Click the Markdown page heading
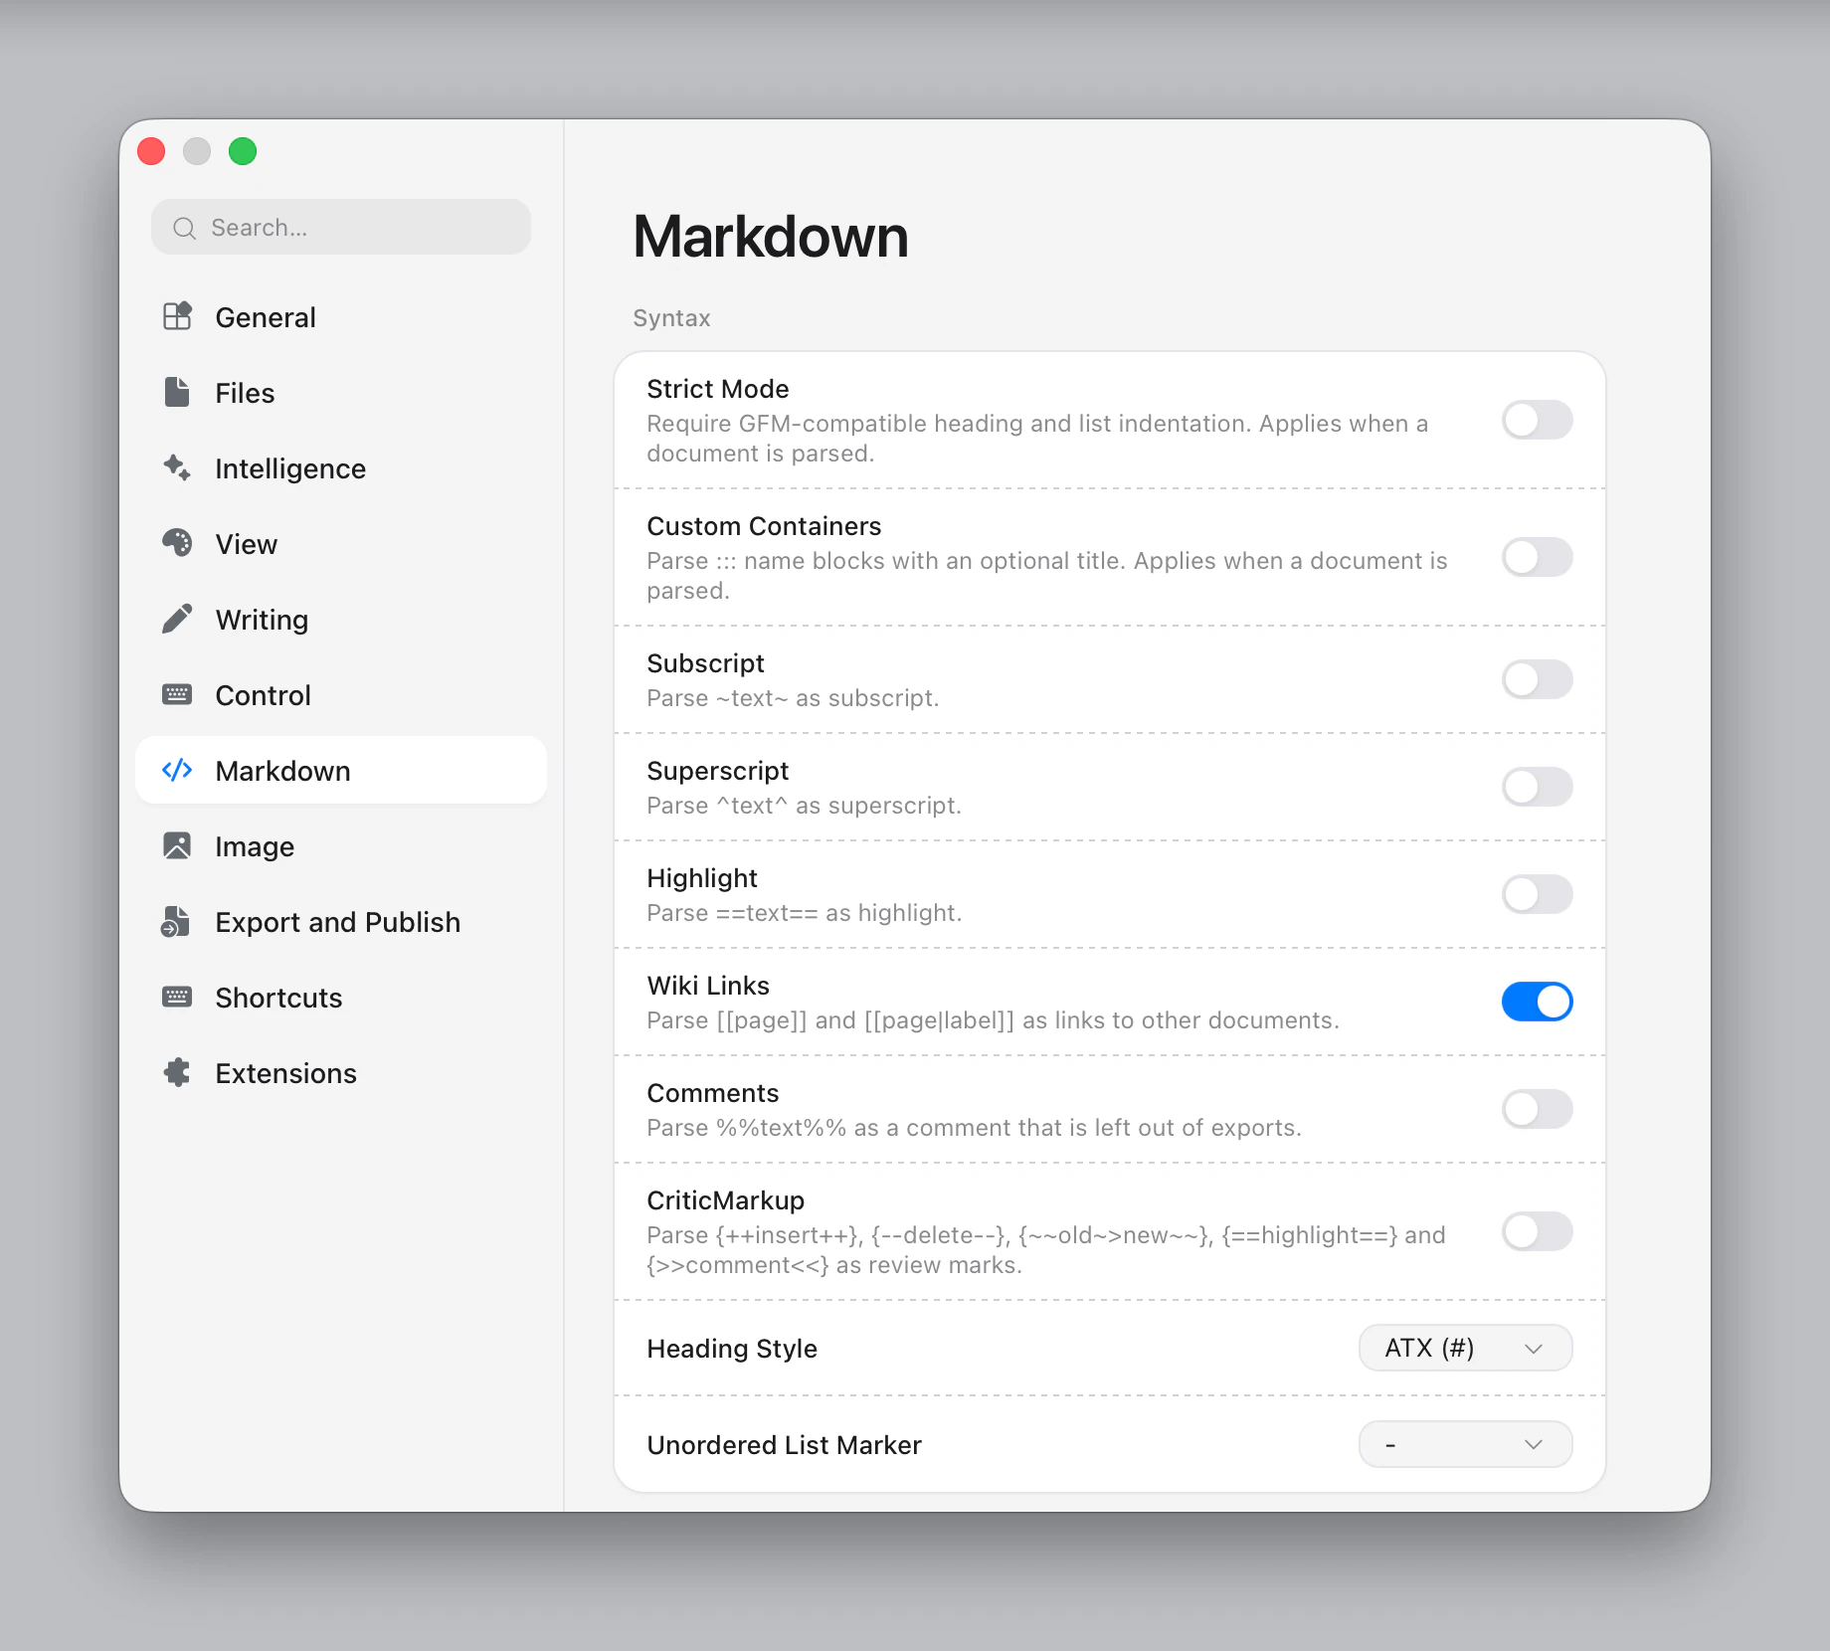The image size is (1830, 1651). pyautogui.click(x=771, y=237)
